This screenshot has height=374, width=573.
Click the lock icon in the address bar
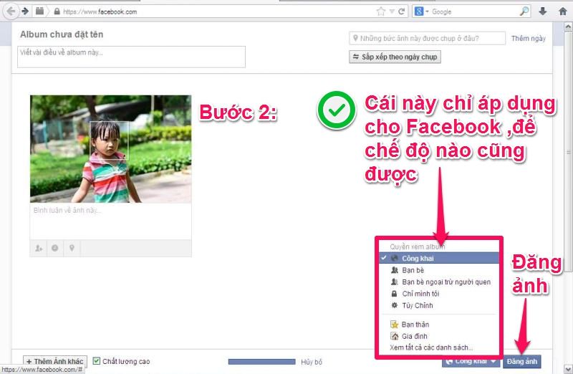click(57, 11)
